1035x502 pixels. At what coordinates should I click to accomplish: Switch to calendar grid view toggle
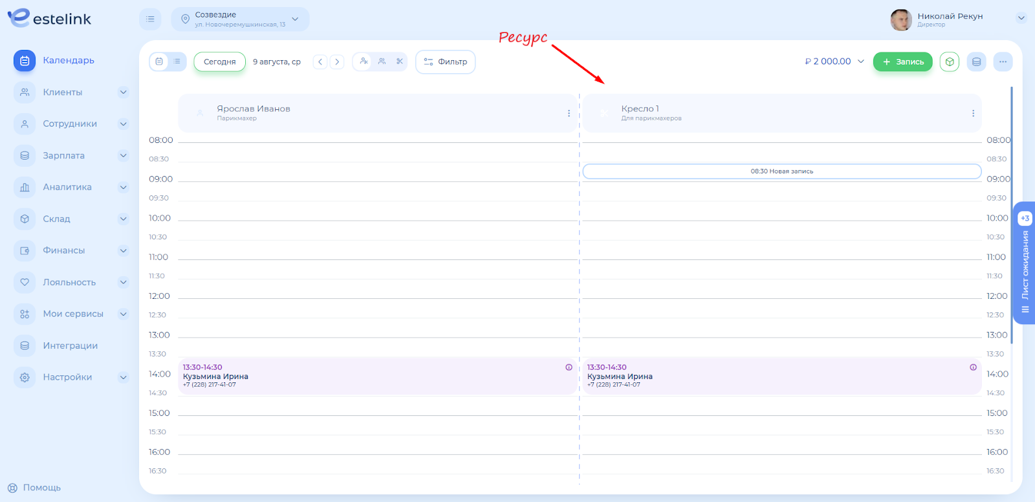159,61
